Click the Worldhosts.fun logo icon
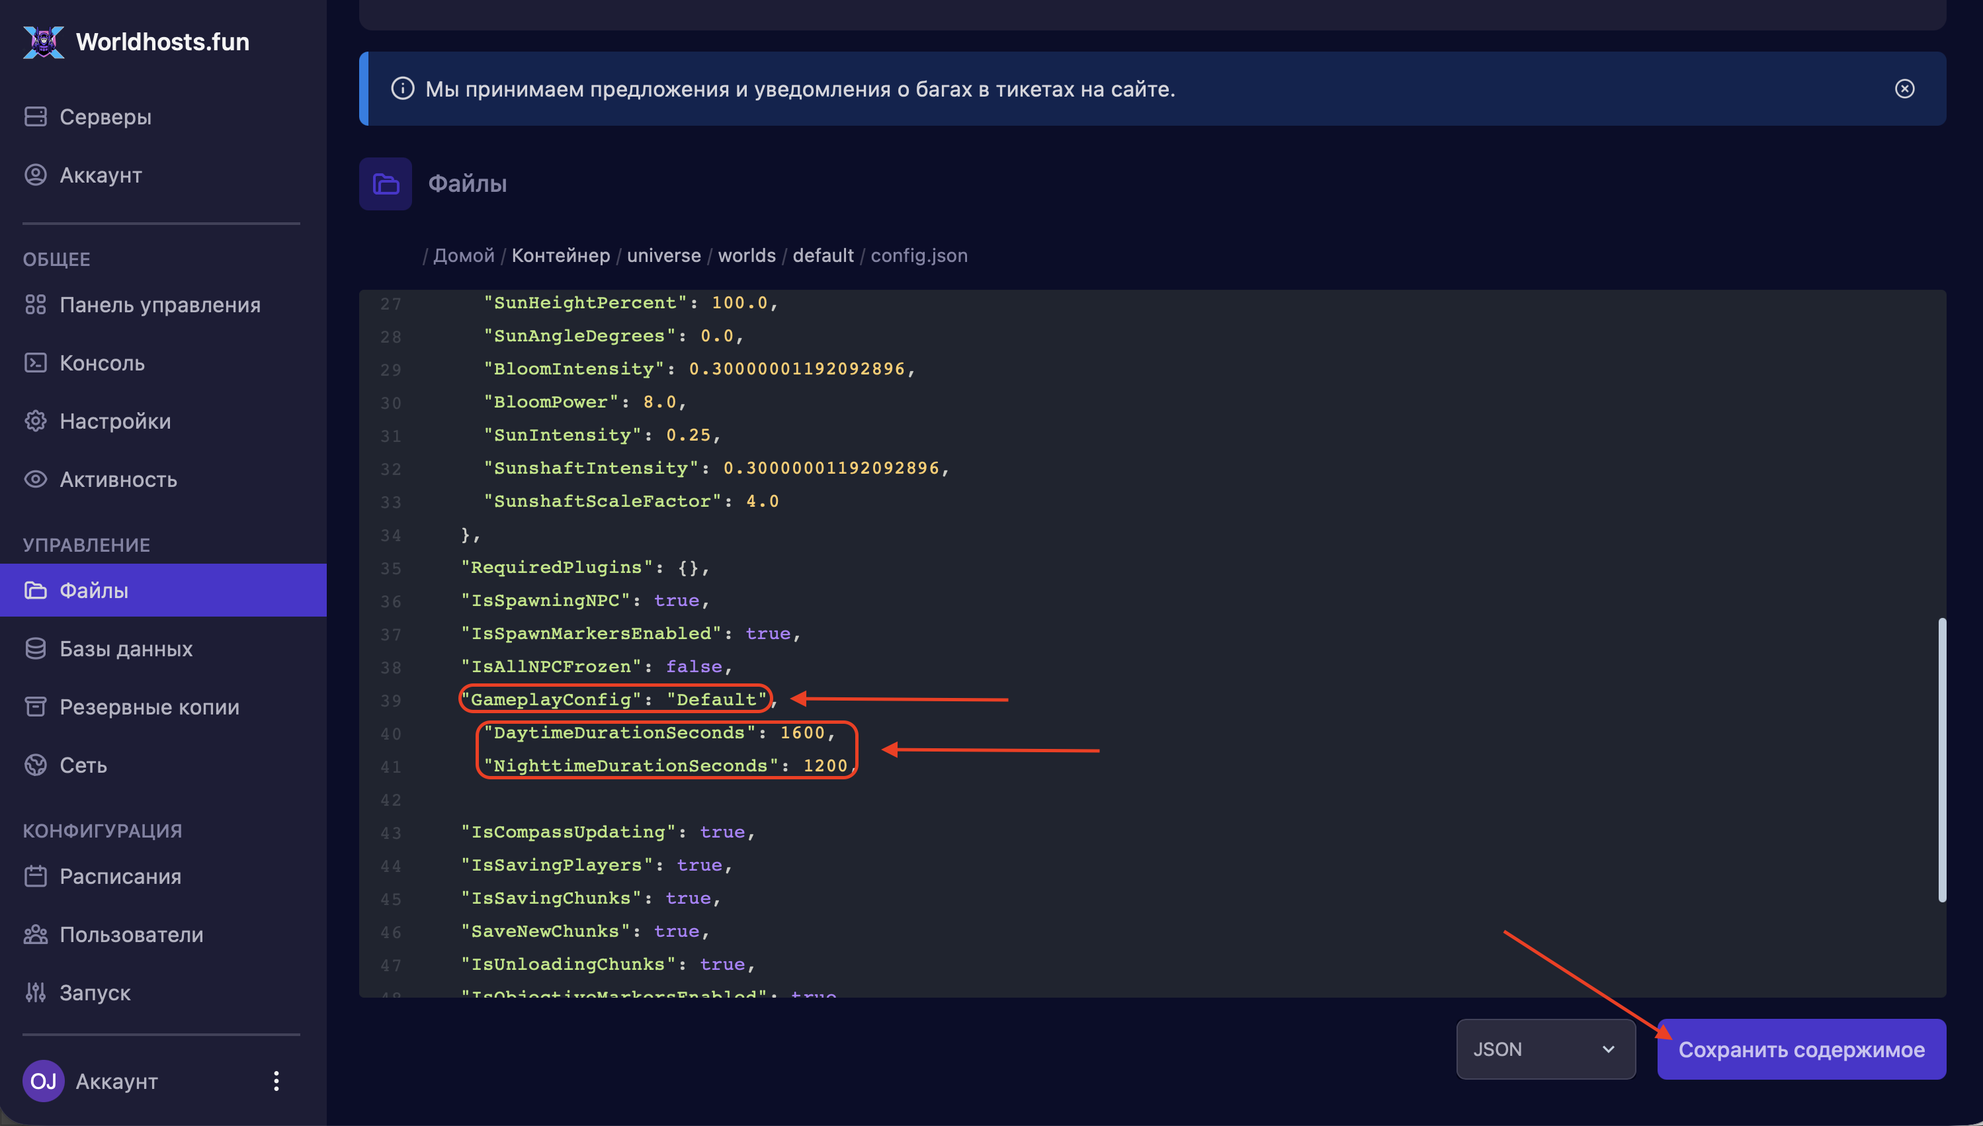 click(x=43, y=42)
